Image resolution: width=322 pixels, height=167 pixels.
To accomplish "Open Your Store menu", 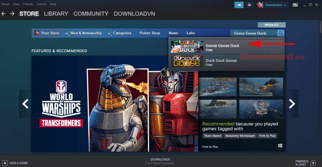I will (50, 33).
